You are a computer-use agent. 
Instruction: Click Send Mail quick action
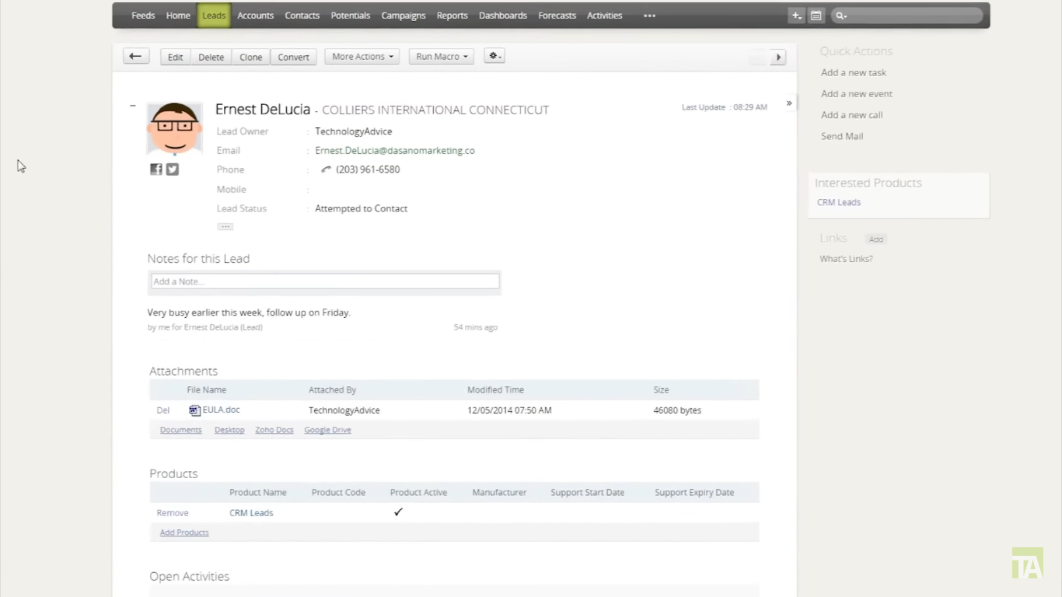(842, 136)
